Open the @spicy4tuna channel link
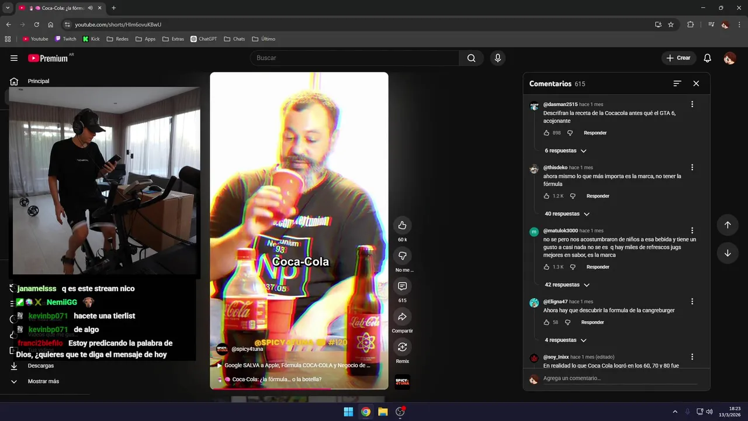Screen dimensions: 748x421 [247, 349]
